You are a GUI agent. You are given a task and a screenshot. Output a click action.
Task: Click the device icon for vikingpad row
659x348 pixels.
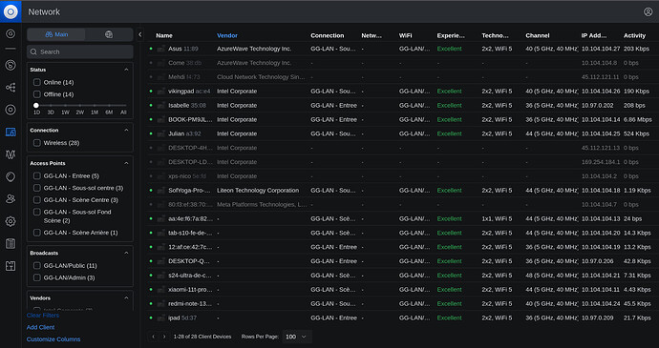[160, 92]
